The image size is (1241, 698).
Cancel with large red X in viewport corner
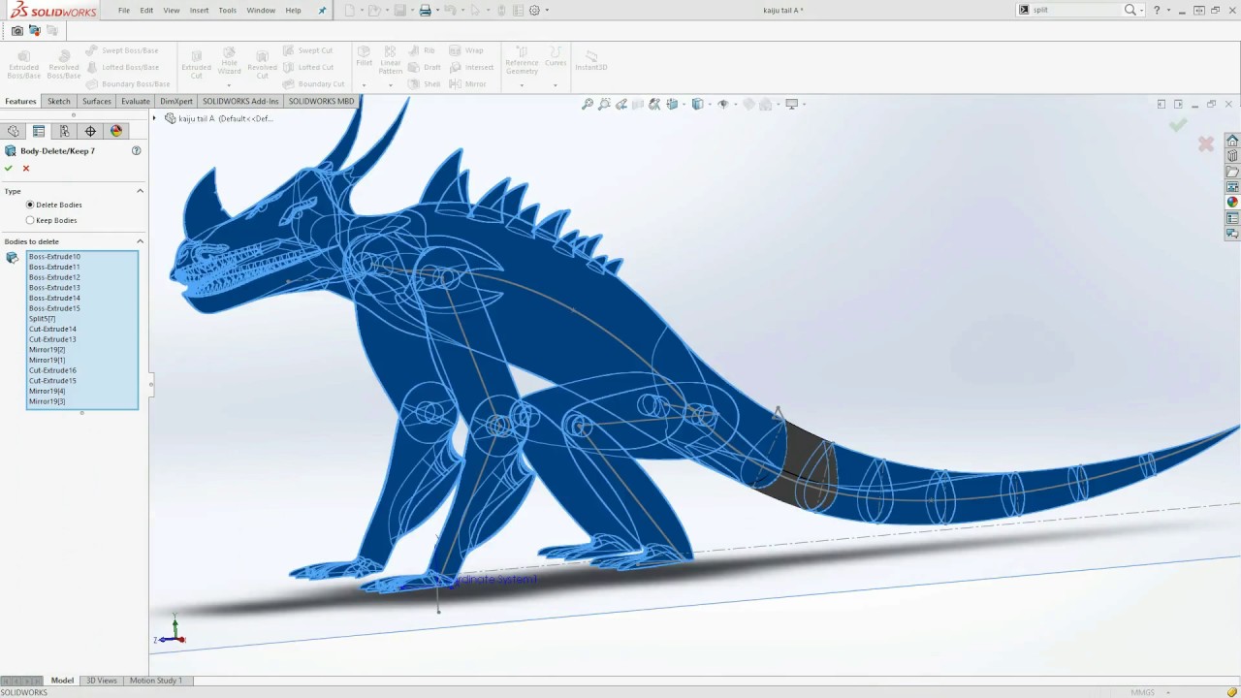pyautogui.click(x=1206, y=144)
